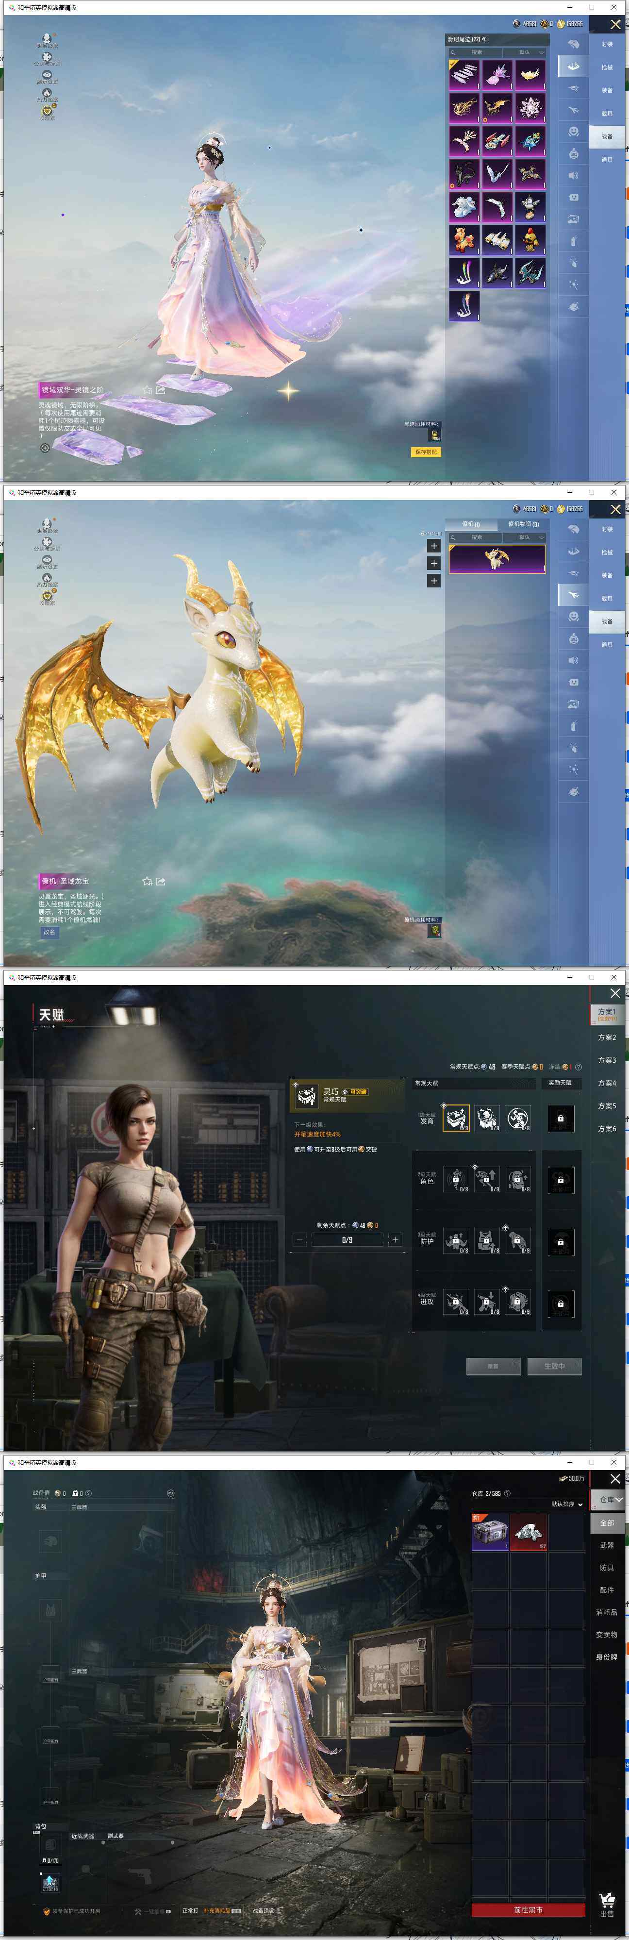Viewport: 629px width, 1940px height.
Task: Switch to 时装 tab in the 滑翔尾迹 window
Action: click(x=606, y=45)
